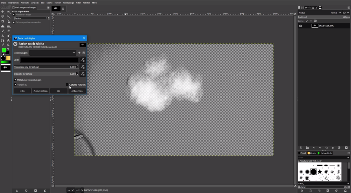Expand the Mittelung-Einstellungen section
Viewport: 351px width, 193px height.
coord(15,80)
